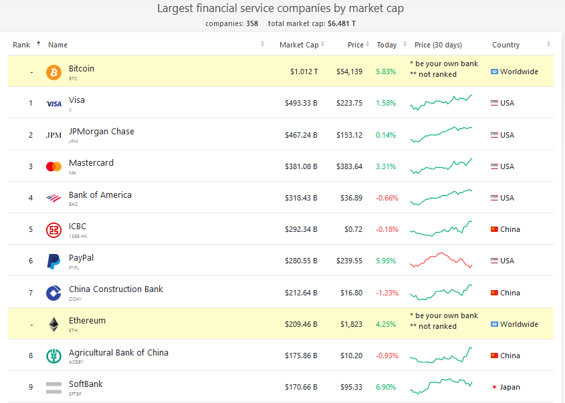Click the Worldwide icon in Ethereum row

(494, 324)
